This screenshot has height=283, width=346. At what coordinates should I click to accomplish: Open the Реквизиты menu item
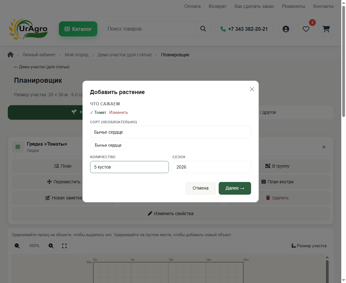tap(293, 6)
